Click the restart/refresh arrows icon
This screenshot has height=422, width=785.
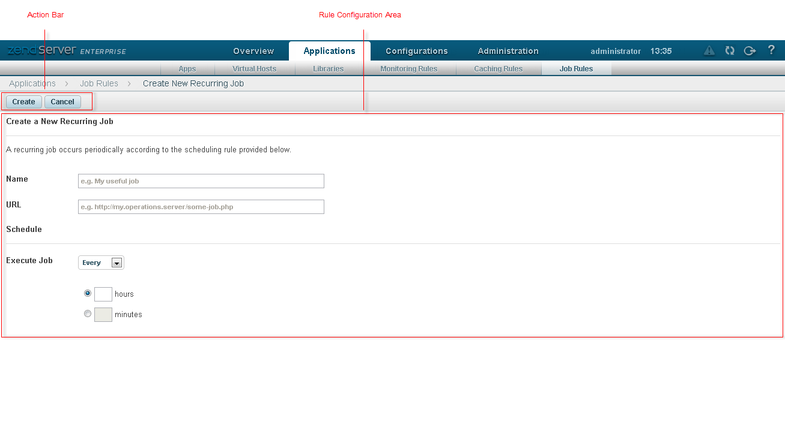[730, 51]
